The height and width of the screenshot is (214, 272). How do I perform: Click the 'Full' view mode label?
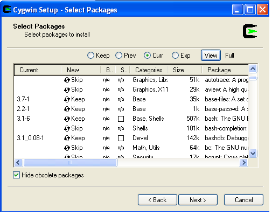click(229, 56)
